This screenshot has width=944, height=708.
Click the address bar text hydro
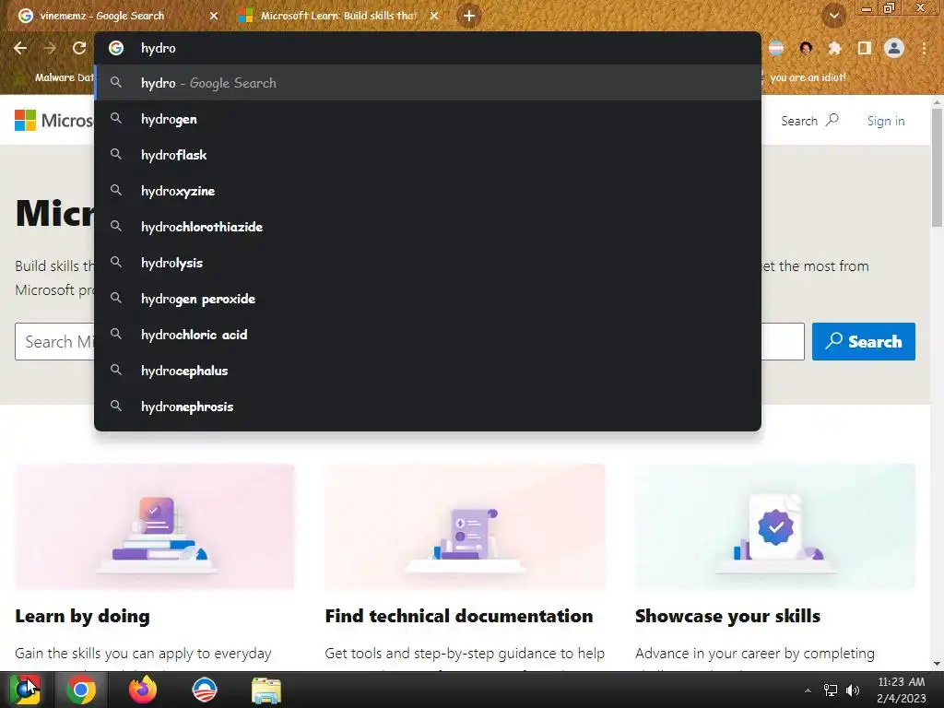(x=159, y=48)
